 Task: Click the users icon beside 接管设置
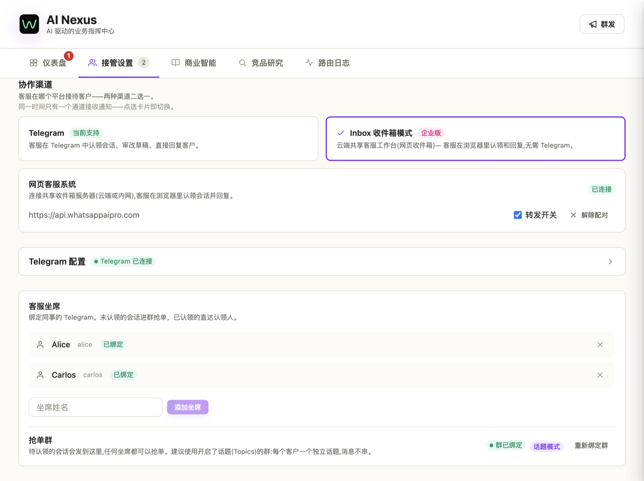(x=93, y=63)
